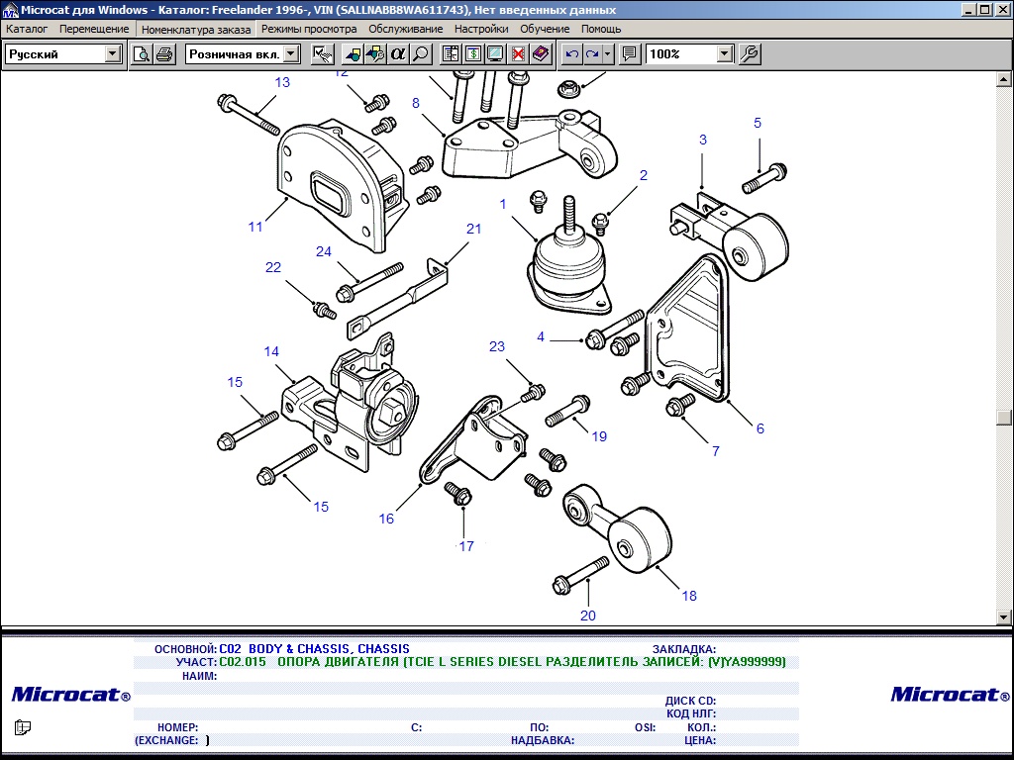Click the checkmark selection toolbar icon

322,53
